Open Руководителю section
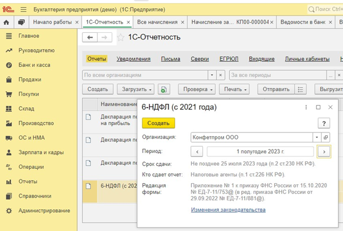The width and height of the screenshot is (343, 231). click(x=37, y=50)
